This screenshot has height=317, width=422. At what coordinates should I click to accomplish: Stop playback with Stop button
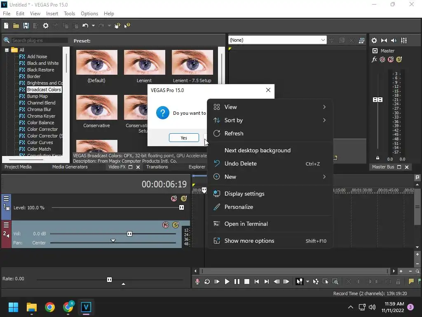[246, 282]
